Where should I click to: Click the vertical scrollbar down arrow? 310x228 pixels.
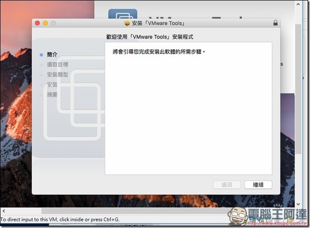(298, 204)
